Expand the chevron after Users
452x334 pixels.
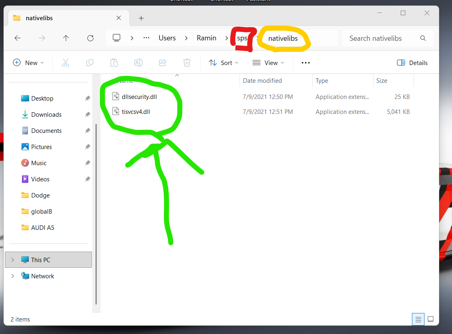186,38
